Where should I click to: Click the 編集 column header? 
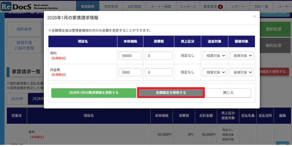(282, 116)
